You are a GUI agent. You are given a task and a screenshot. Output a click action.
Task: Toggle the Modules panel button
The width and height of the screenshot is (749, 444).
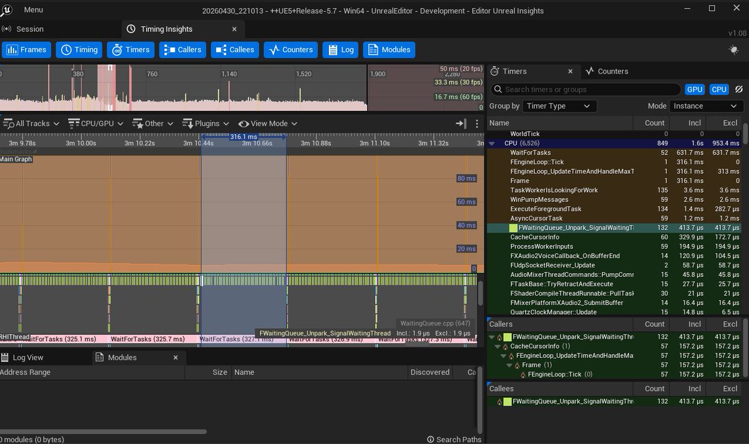point(389,50)
